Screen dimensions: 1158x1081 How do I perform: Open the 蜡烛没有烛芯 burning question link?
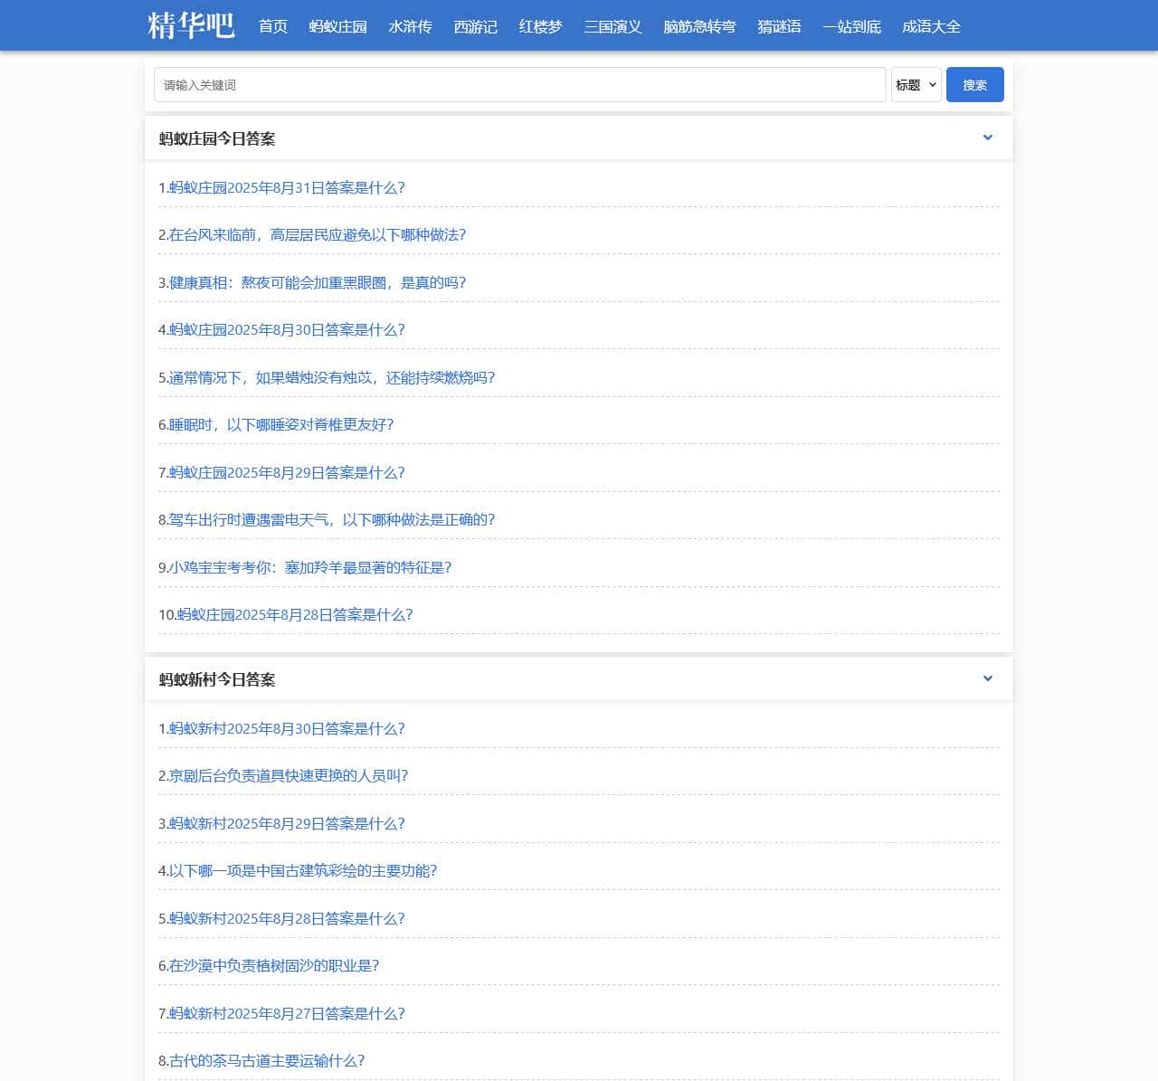(x=327, y=378)
